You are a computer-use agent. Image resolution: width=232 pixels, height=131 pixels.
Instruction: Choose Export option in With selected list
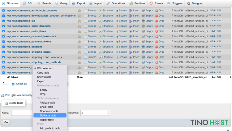(50, 81)
